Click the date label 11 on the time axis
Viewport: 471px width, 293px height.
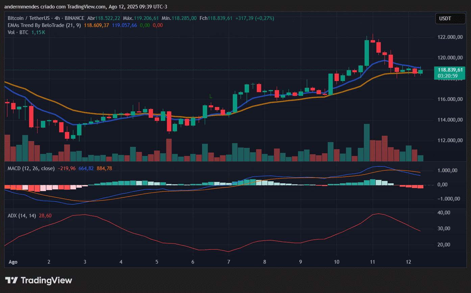[x=372, y=262]
